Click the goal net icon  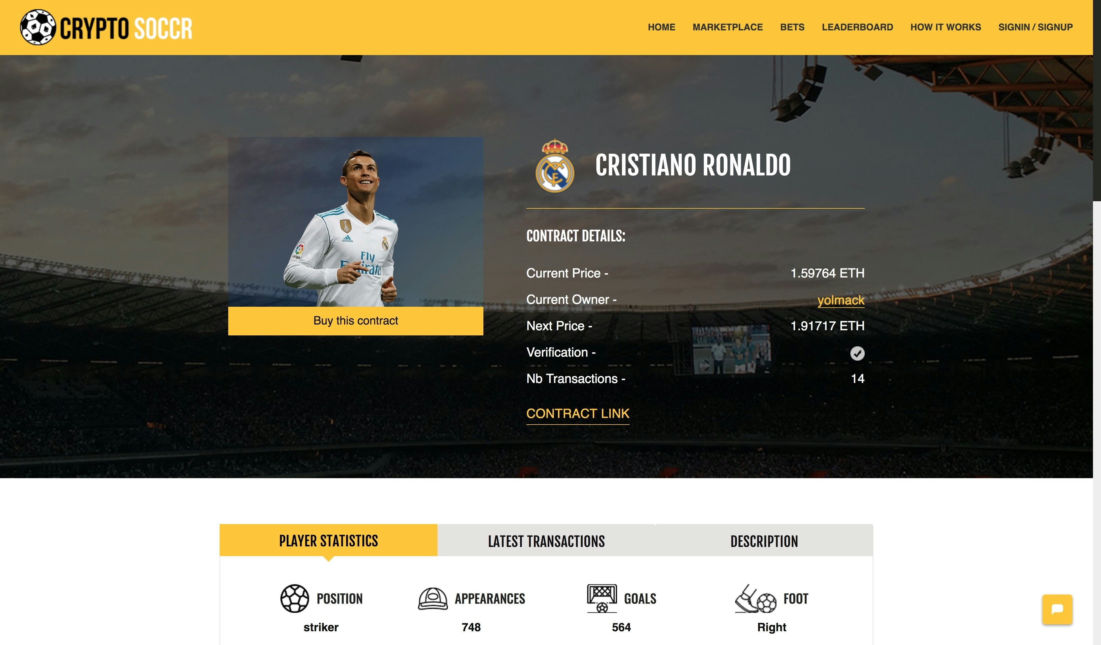(x=602, y=598)
